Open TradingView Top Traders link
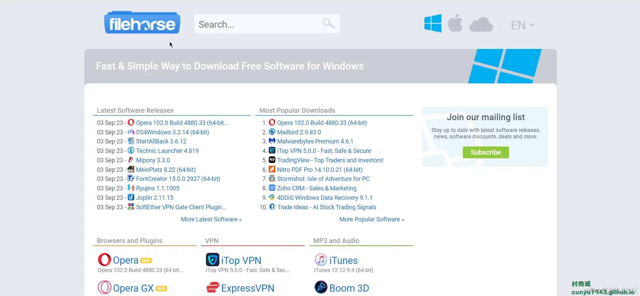 coord(330,160)
